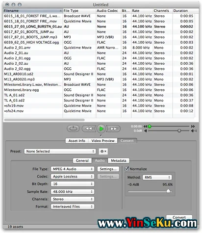202x233 pixels.
Task: Select file Audio 2_01.au
Action: tap(16, 53)
